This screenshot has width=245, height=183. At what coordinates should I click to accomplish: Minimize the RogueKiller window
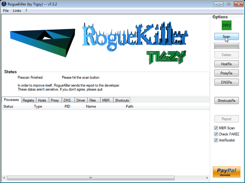click(218, 4)
